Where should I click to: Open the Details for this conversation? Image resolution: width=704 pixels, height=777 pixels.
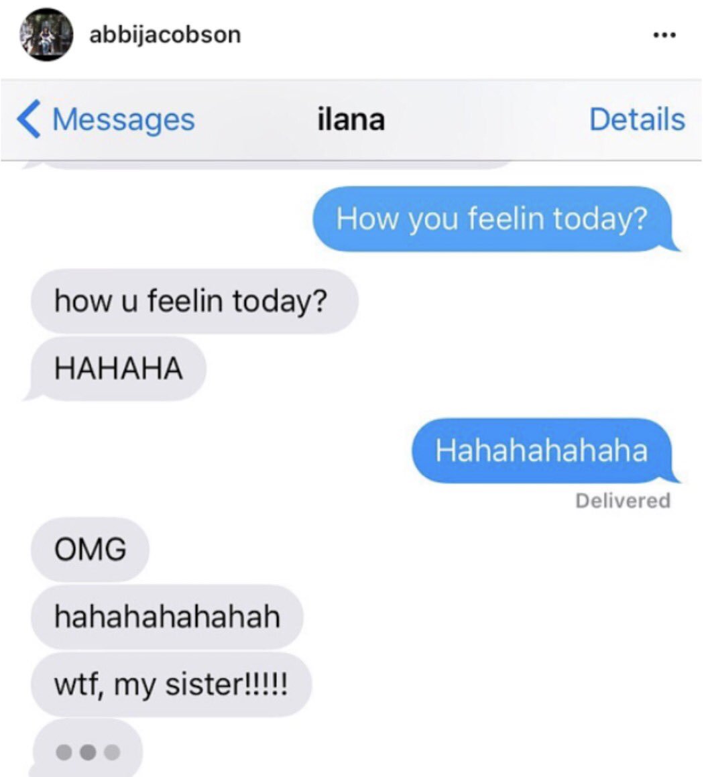pyautogui.click(x=637, y=119)
